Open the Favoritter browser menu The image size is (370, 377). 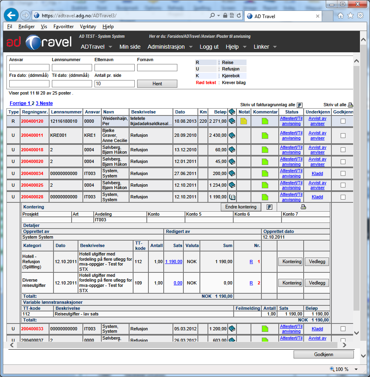[64, 27]
